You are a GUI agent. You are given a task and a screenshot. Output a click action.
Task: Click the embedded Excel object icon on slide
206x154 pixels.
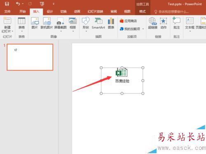point(122,72)
